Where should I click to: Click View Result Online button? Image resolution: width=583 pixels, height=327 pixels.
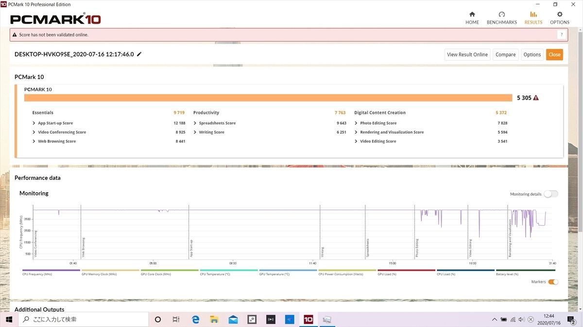coord(467,55)
